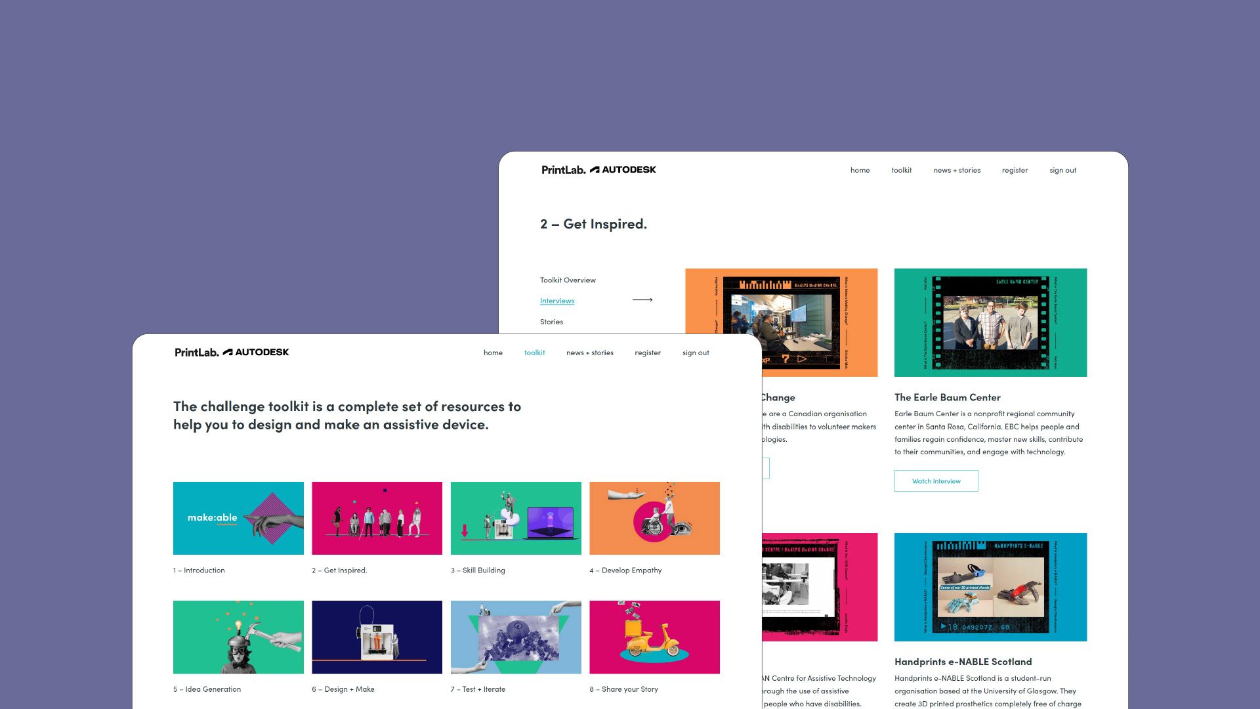Click the 6 – Design + Make toolkit card
Image resolution: width=1260 pixels, height=709 pixels.
point(377,636)
